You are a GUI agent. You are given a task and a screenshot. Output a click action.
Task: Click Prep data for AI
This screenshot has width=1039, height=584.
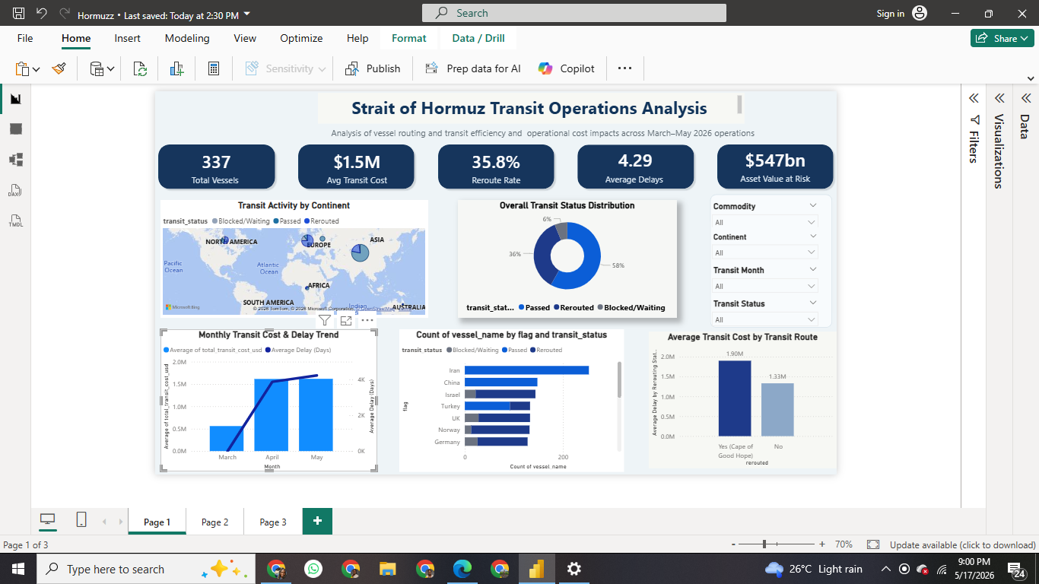click(x=473, y=68)
